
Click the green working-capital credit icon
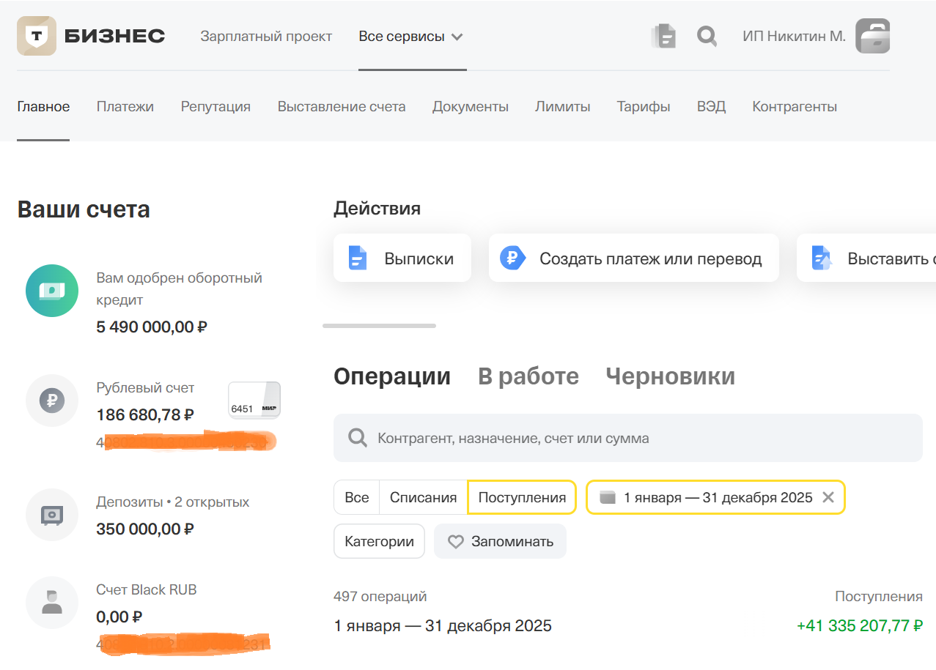[x=52, y=291]
